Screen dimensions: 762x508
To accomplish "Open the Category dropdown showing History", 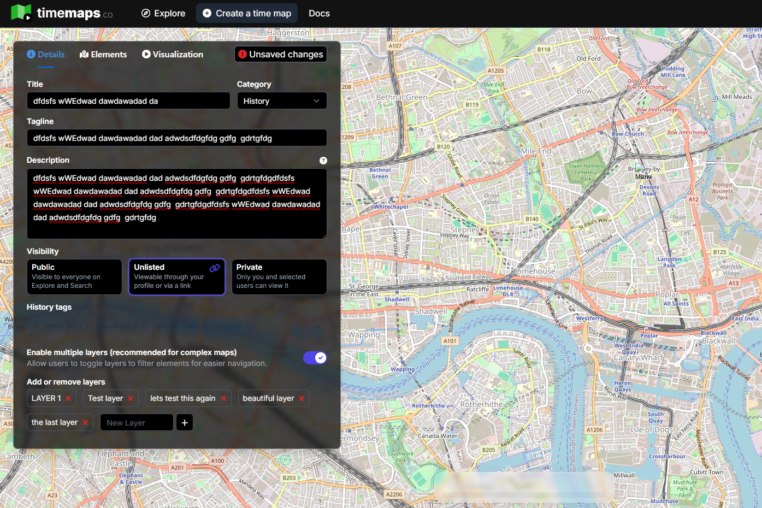I will (282, 101).
